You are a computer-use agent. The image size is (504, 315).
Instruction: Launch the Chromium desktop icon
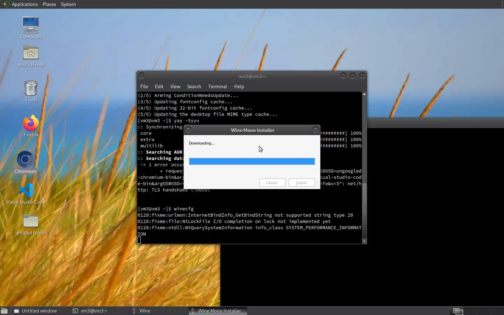click(x=26, y=162)
